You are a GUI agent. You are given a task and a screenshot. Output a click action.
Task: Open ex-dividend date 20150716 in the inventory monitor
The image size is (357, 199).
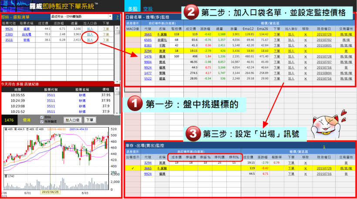324,174
